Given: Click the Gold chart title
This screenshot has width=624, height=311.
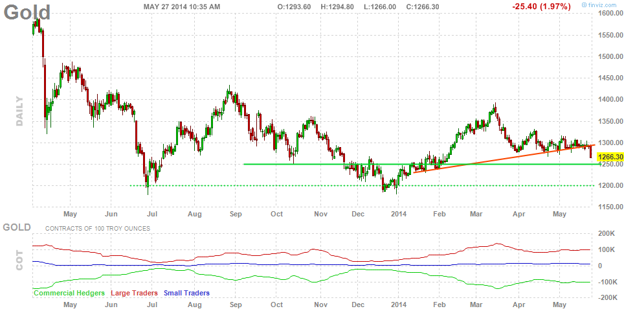Looking at the screenshot, I should coord(27,12).
